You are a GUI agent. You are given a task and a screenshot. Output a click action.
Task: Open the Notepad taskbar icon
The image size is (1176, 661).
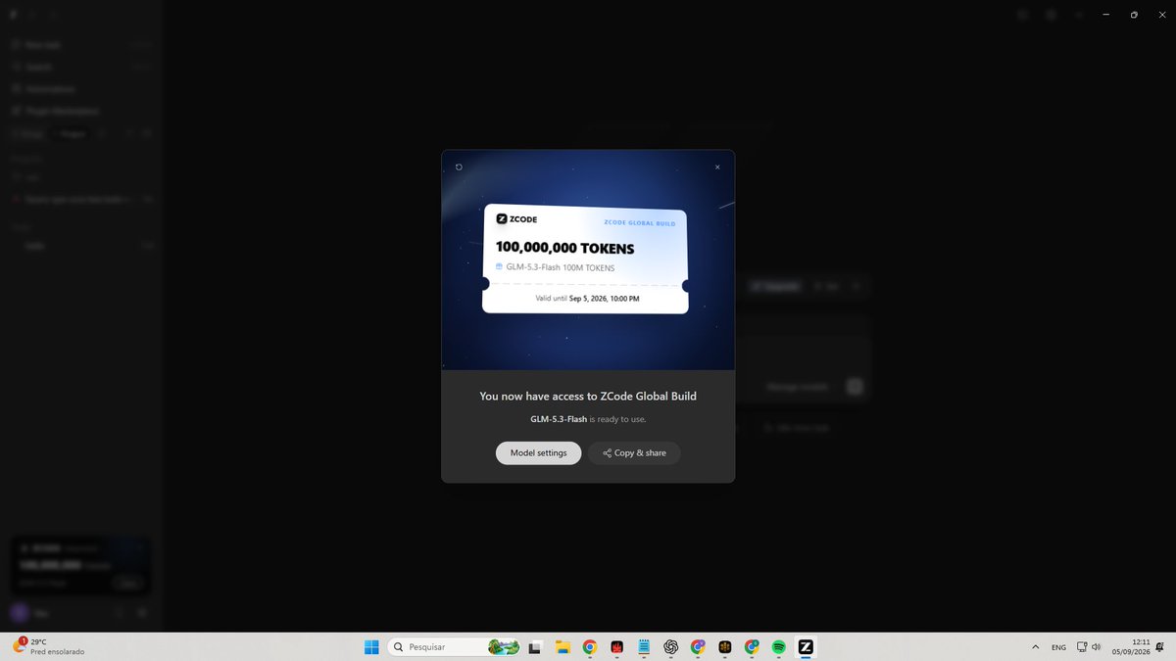click(x=644, y=647)
